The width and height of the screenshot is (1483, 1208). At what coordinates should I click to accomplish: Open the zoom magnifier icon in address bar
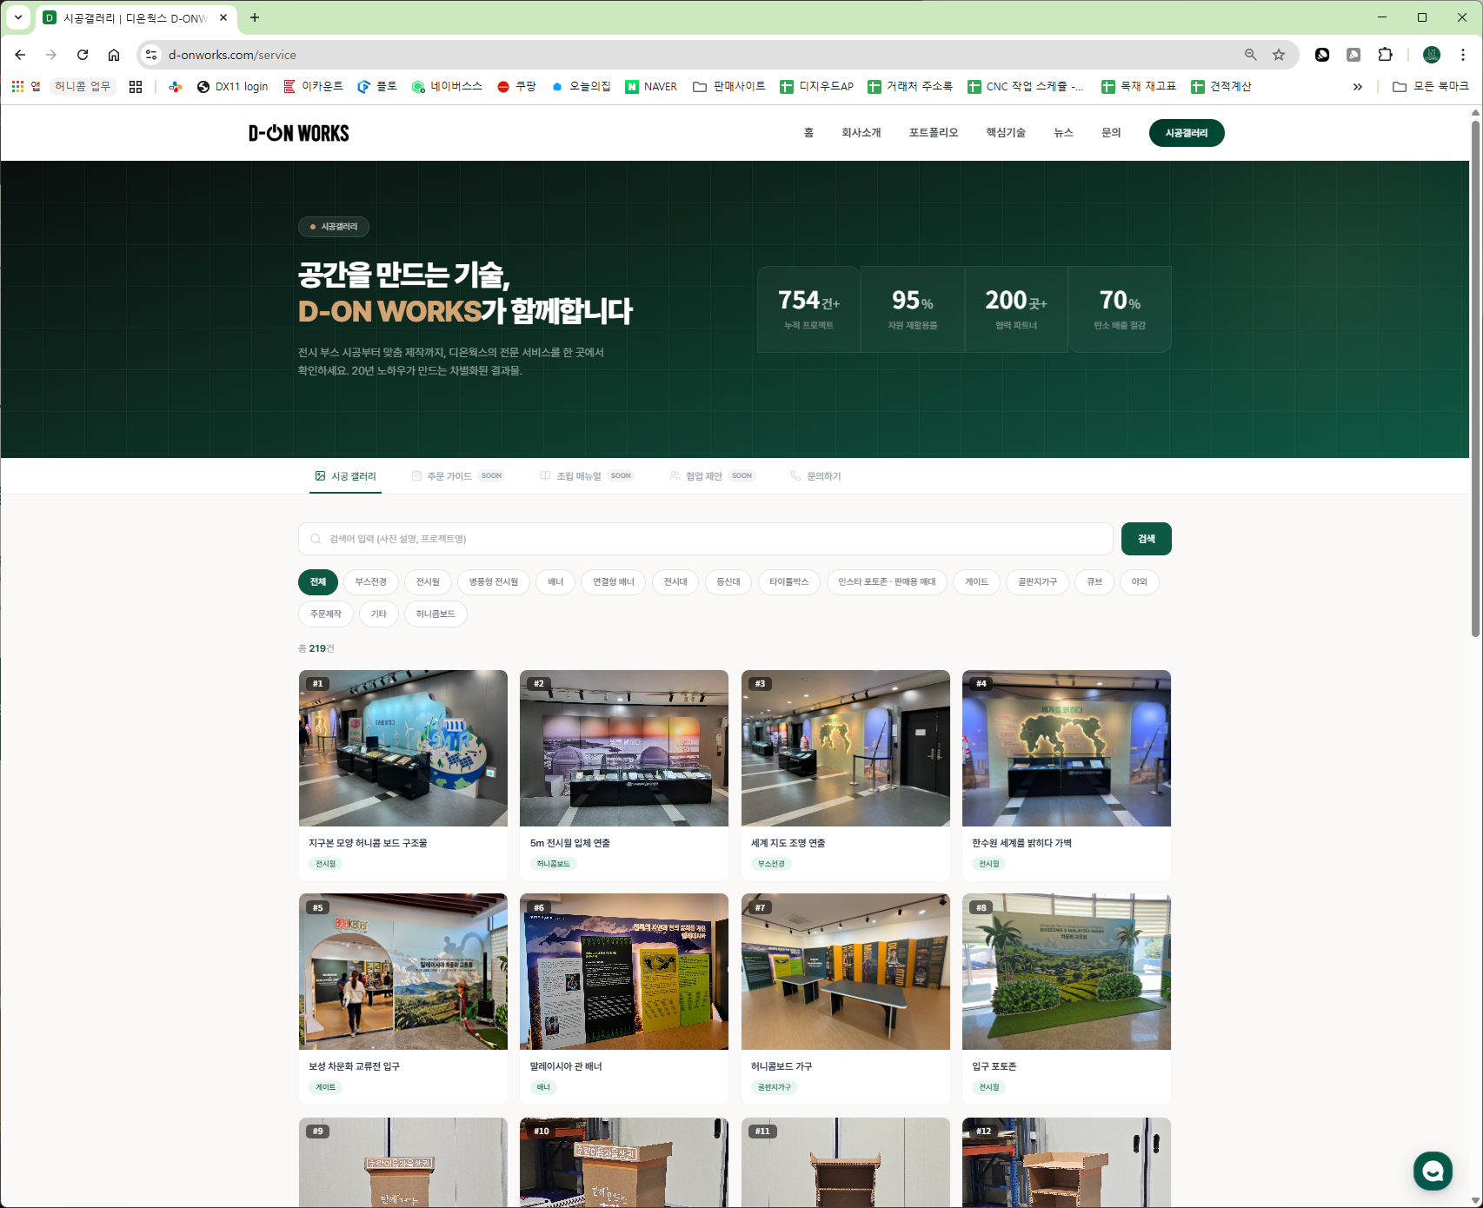click(1251, 55)
